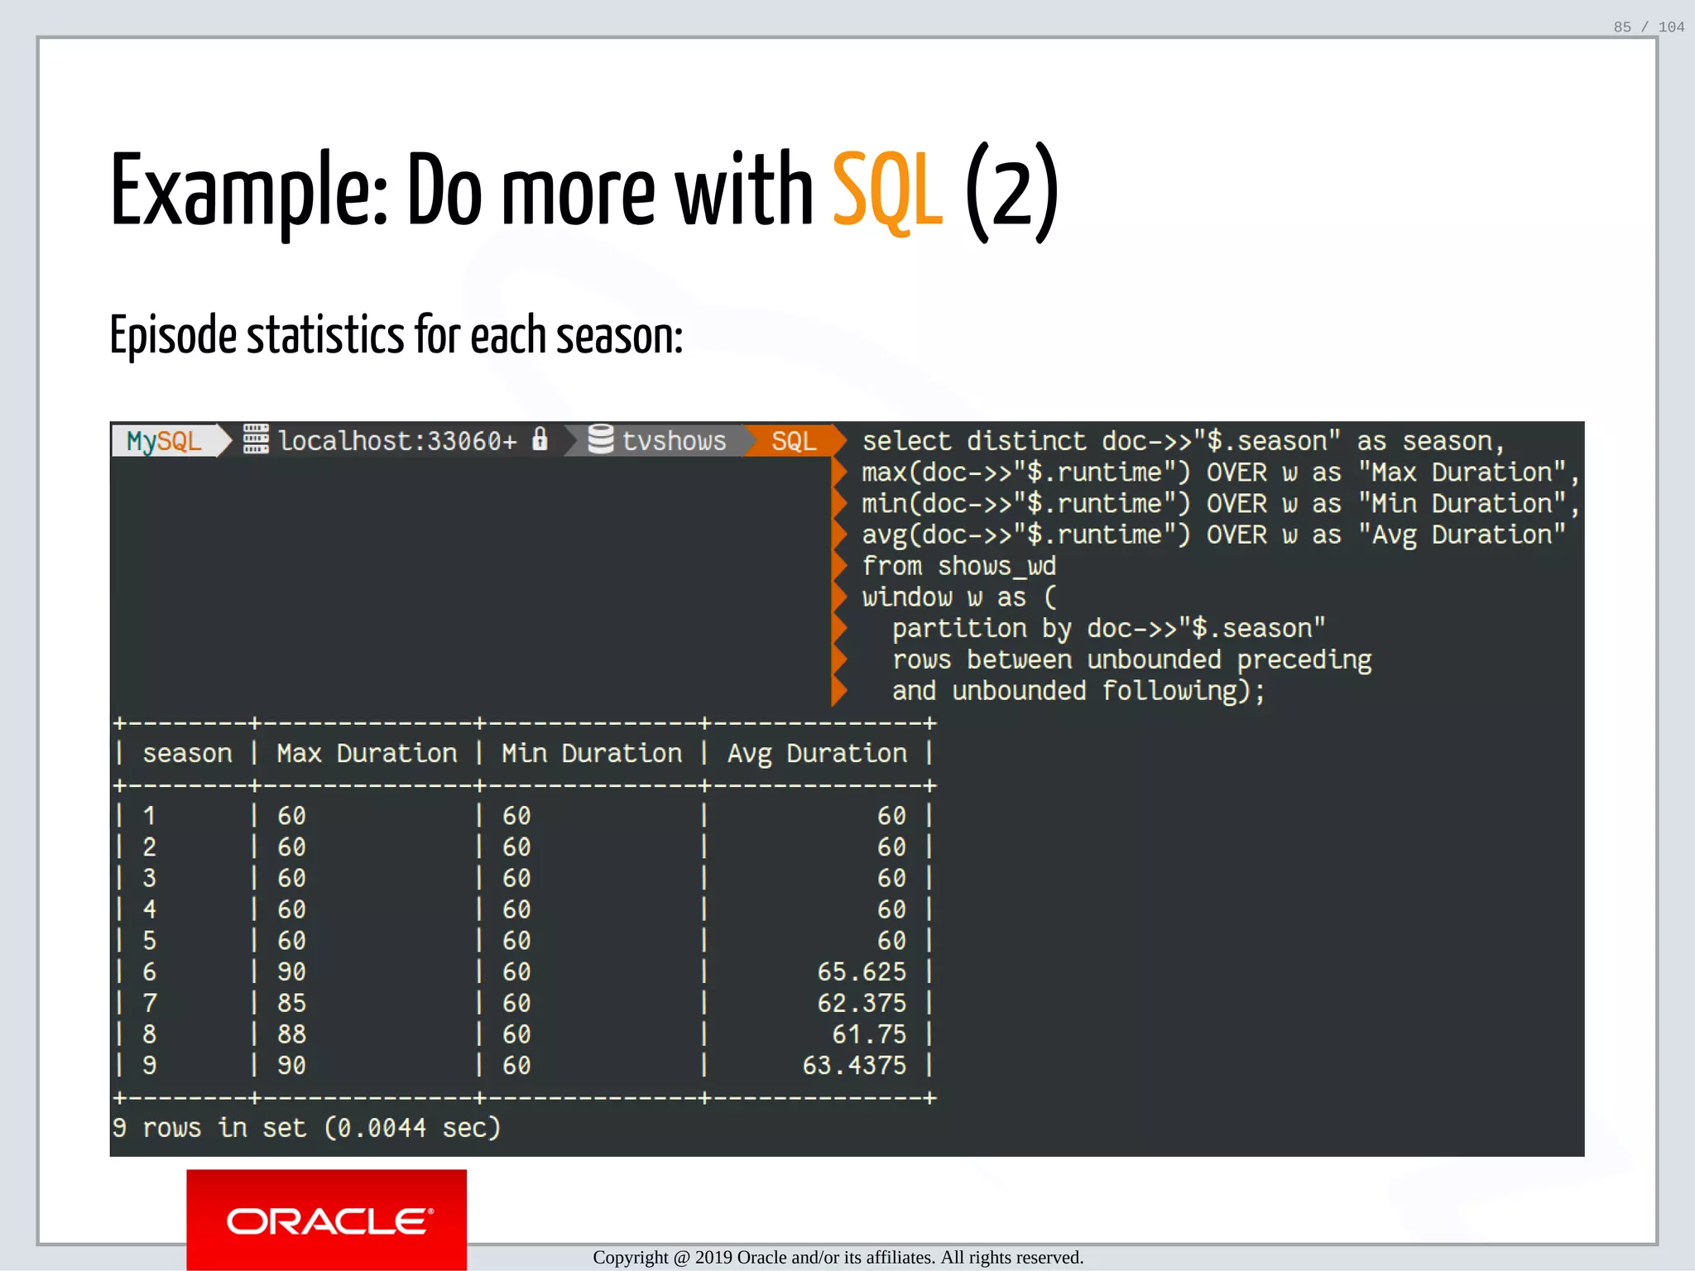Click the tvshows schema label
The width and height of the screenshot is (1695, 1271).
coord(674,441)
